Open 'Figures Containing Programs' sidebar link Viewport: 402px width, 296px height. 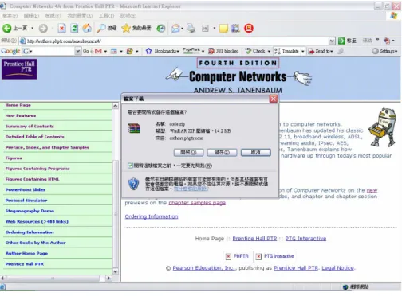[x=37, y=169]
